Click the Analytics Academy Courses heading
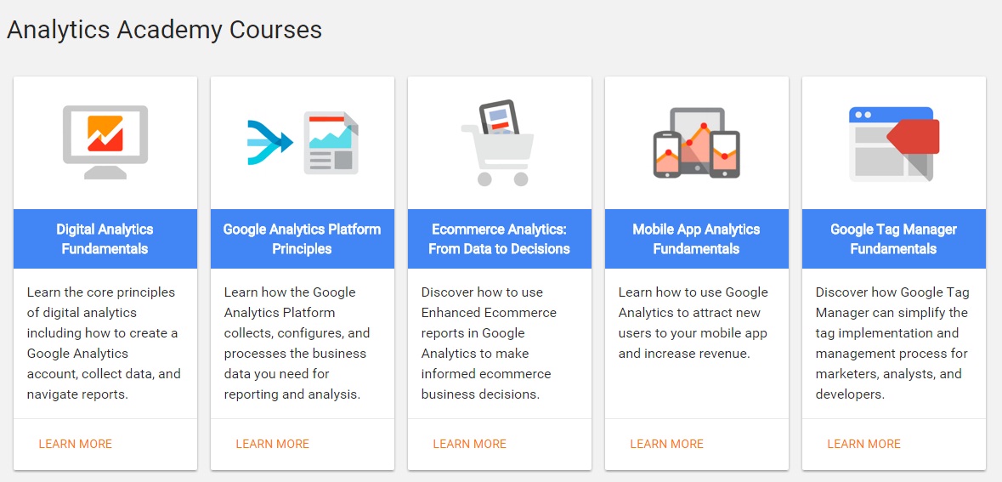Image resolution: width=1002 pixels, height=482 pixels. tap(164, 30)
